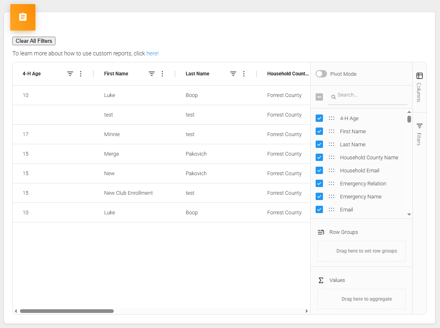
Task: Click the orange clipboard report icon
Action: click(x=23, y=17)
